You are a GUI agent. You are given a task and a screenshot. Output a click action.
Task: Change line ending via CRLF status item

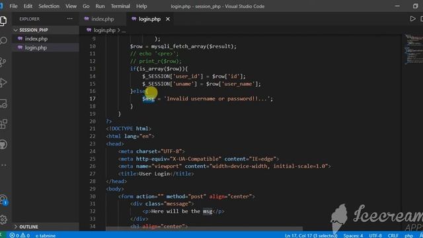click(393, 235)
